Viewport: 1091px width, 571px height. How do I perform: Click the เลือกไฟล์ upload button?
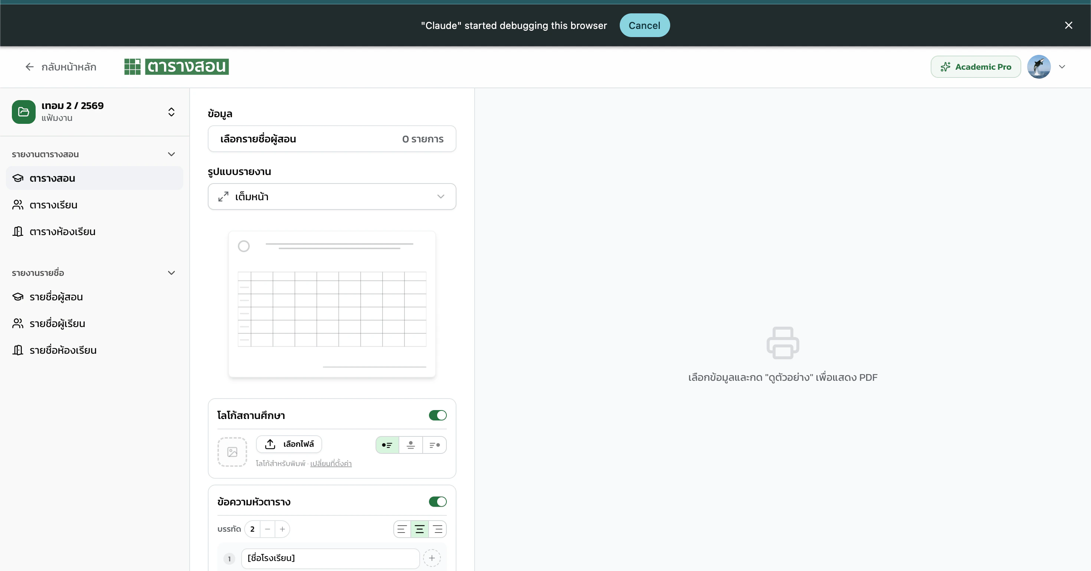point(289,444)
